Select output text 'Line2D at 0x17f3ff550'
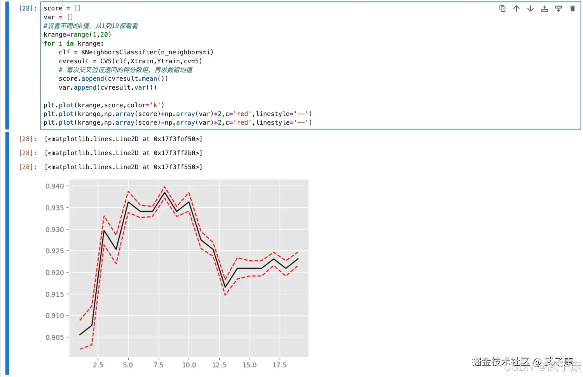Image resolution: width=583 pixels, height=377 pixels. tap(157, 167)
